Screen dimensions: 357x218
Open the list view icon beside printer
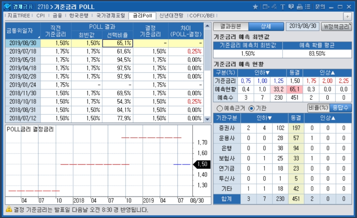click(x=307, y=6)
